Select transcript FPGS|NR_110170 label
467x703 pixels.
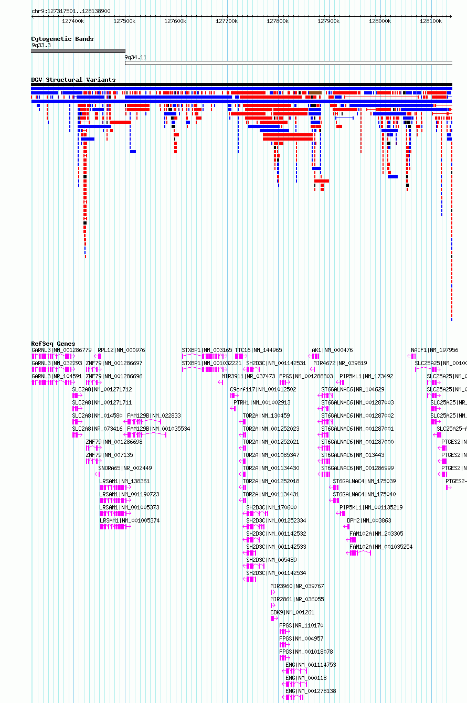tap(302, 625)
